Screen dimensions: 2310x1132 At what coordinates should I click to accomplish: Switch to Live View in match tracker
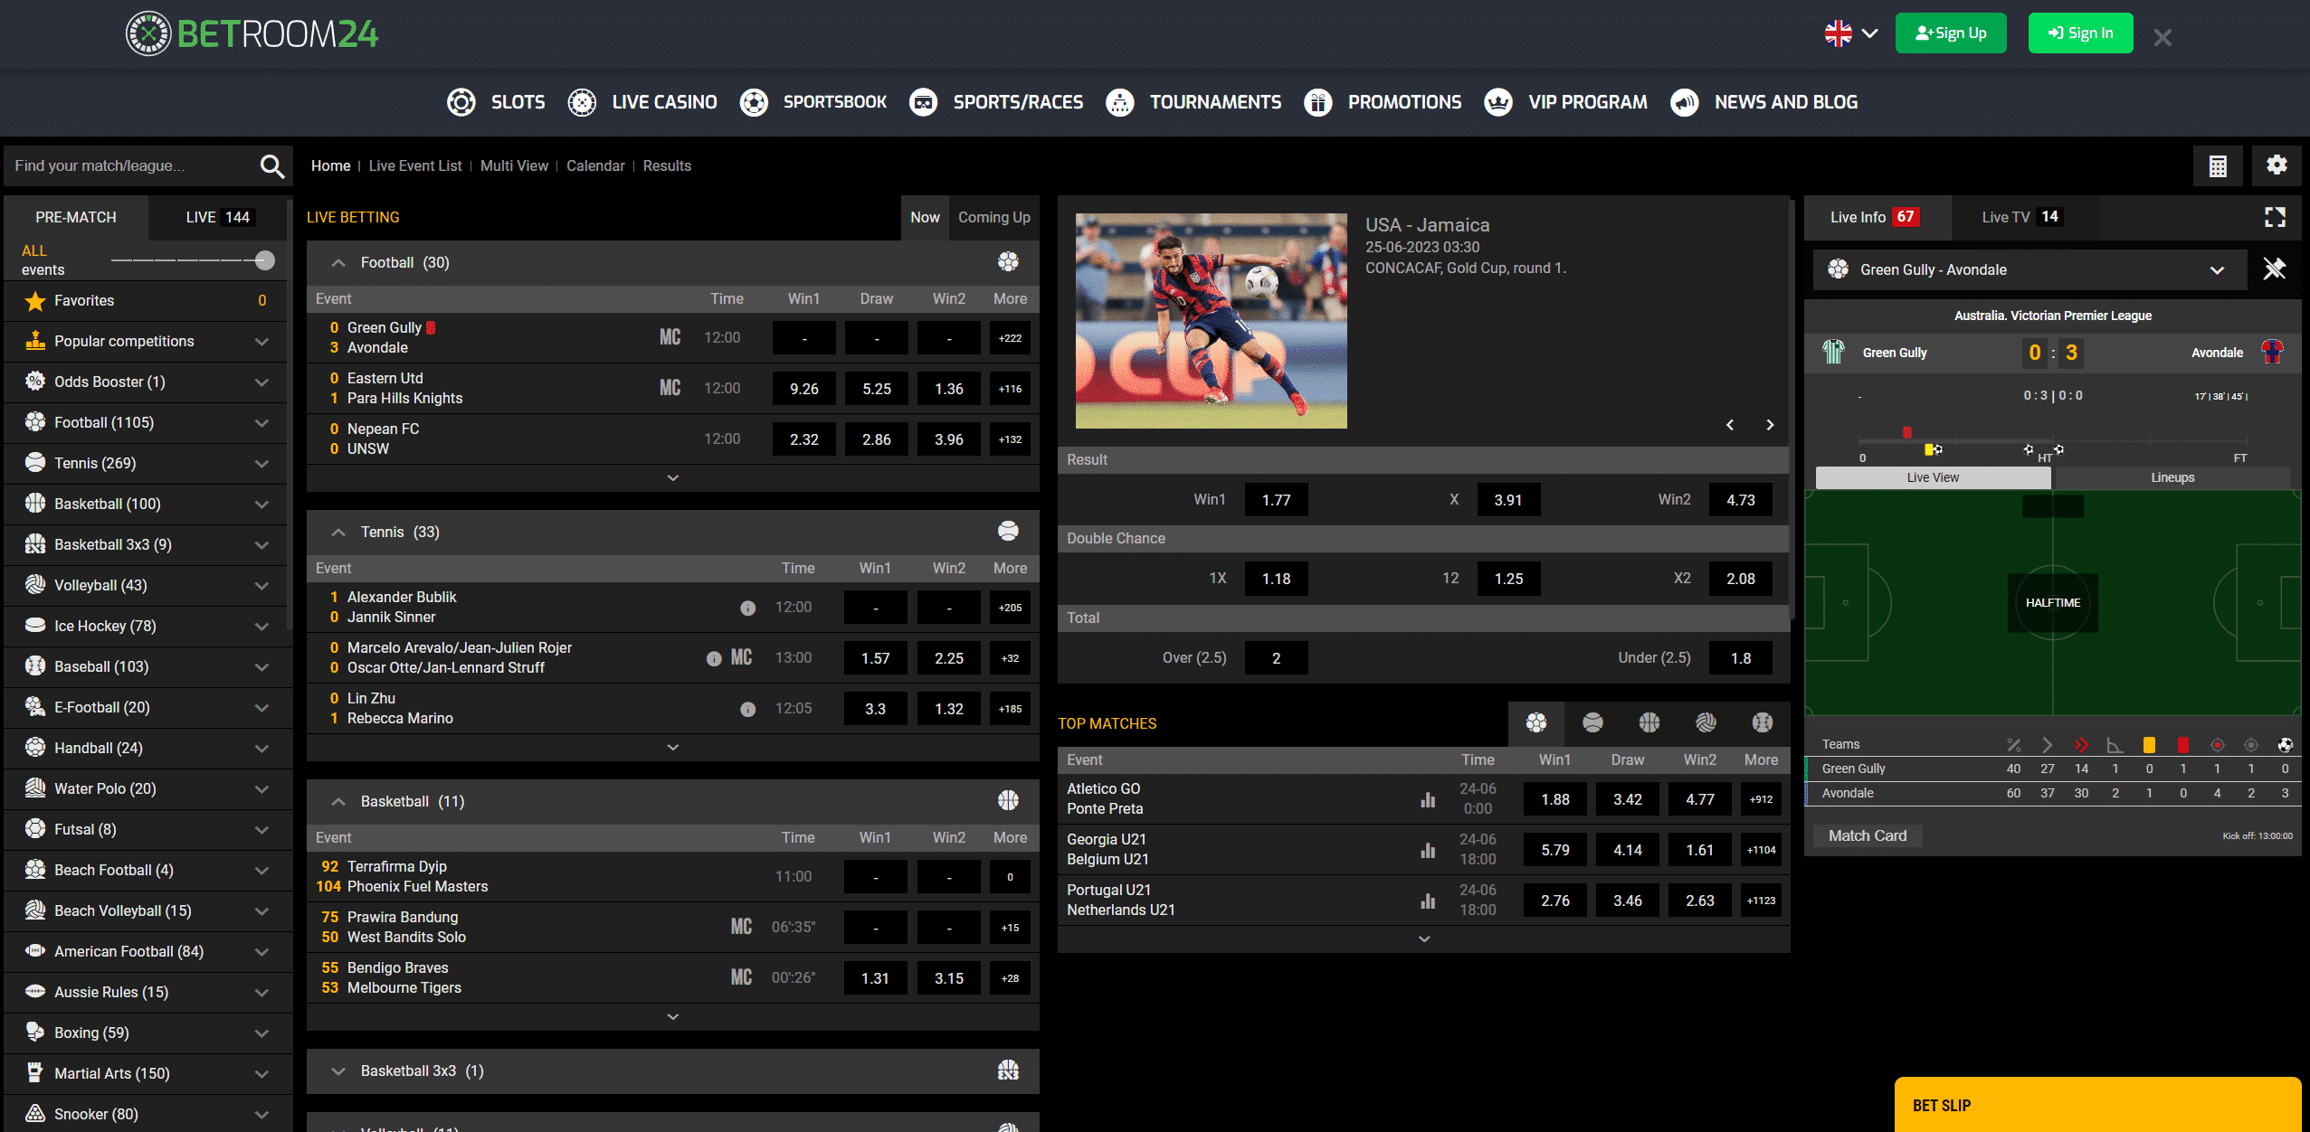tap(1933, 477)
